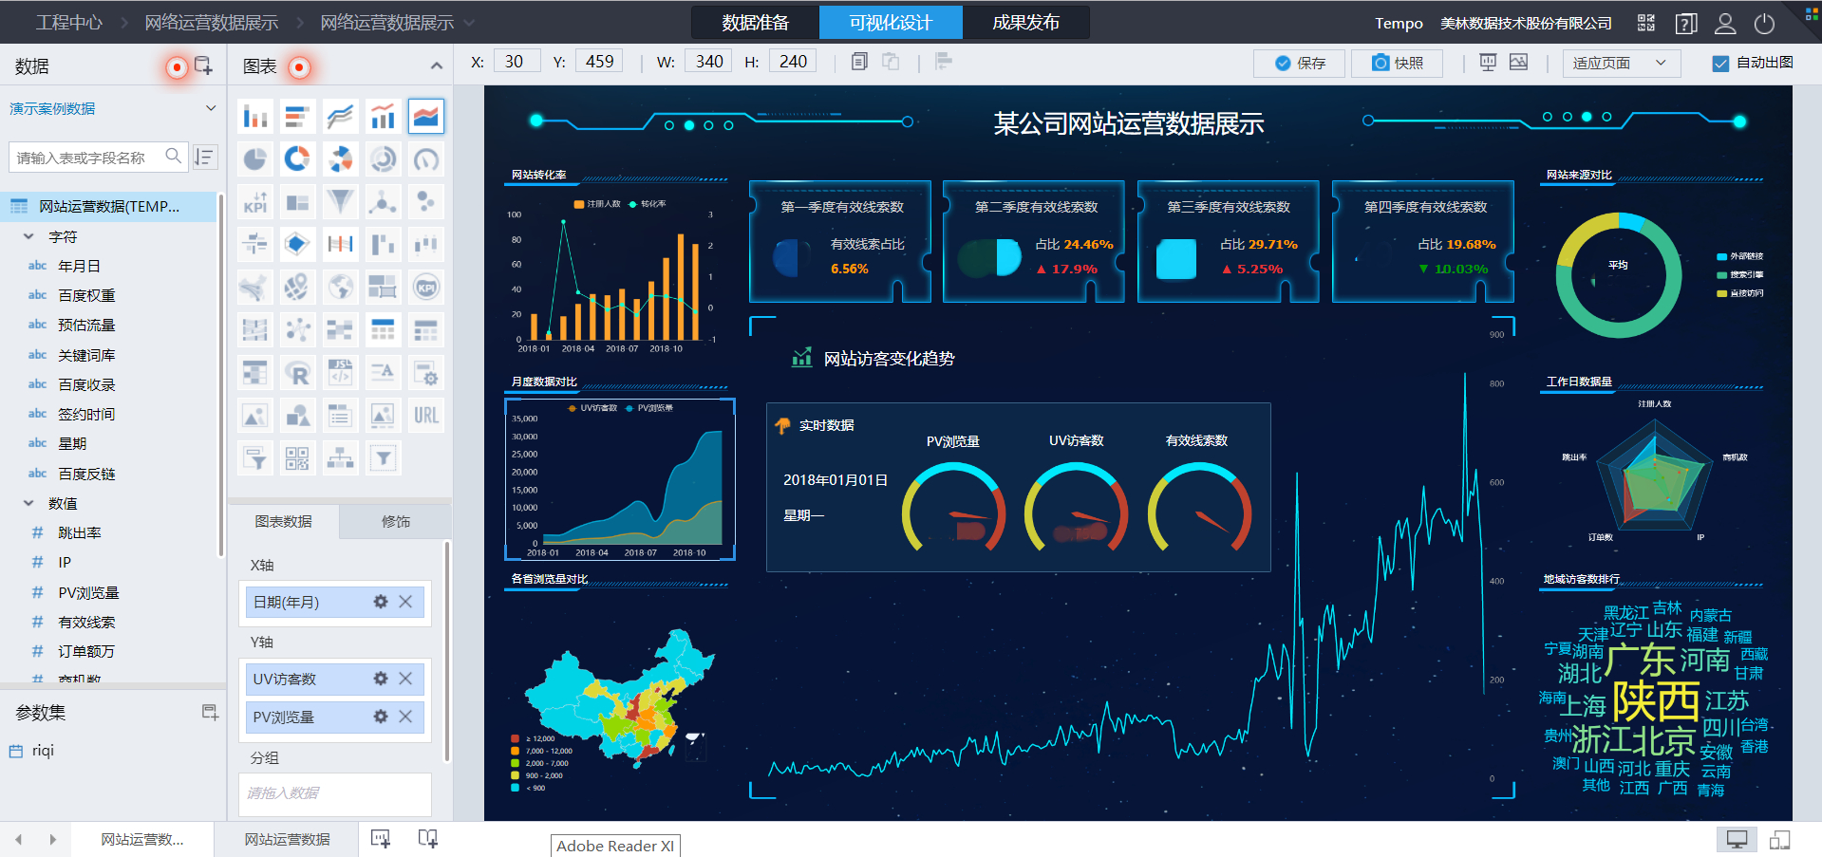1822x857 pixels.
Task: Select the gauge chart icon
Action: (x=426, y=158)
